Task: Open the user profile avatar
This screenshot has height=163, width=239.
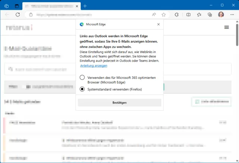Action: point(221,15)
